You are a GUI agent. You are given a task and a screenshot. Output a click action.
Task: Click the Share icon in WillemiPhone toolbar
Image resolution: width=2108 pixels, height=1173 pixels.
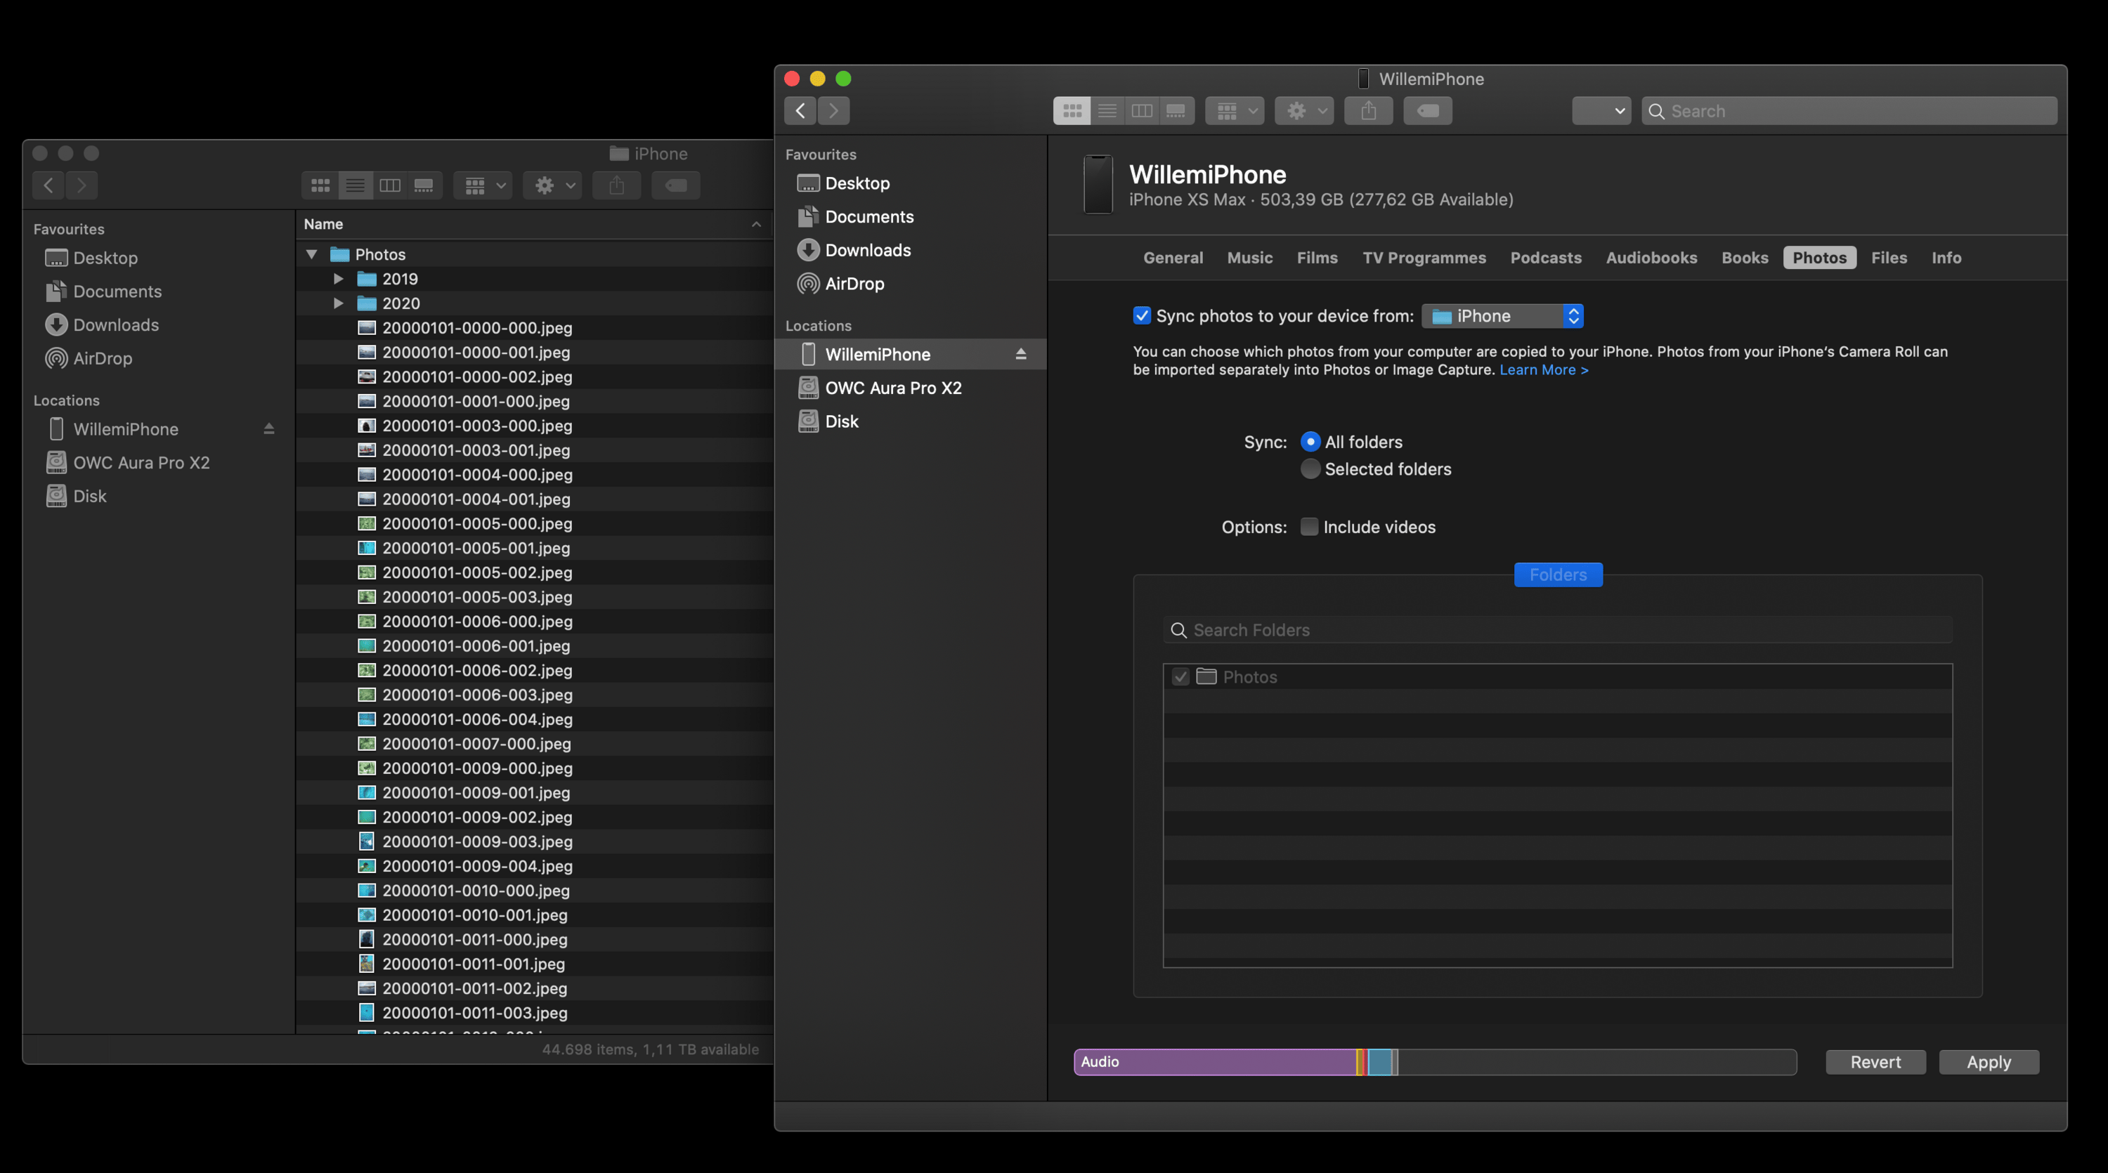[1368, 110]
